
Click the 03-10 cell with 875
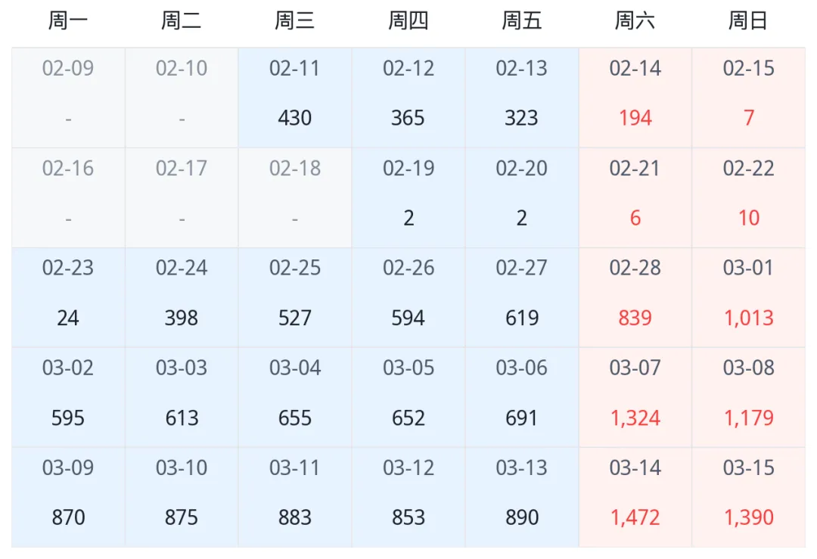click(182, 497)
